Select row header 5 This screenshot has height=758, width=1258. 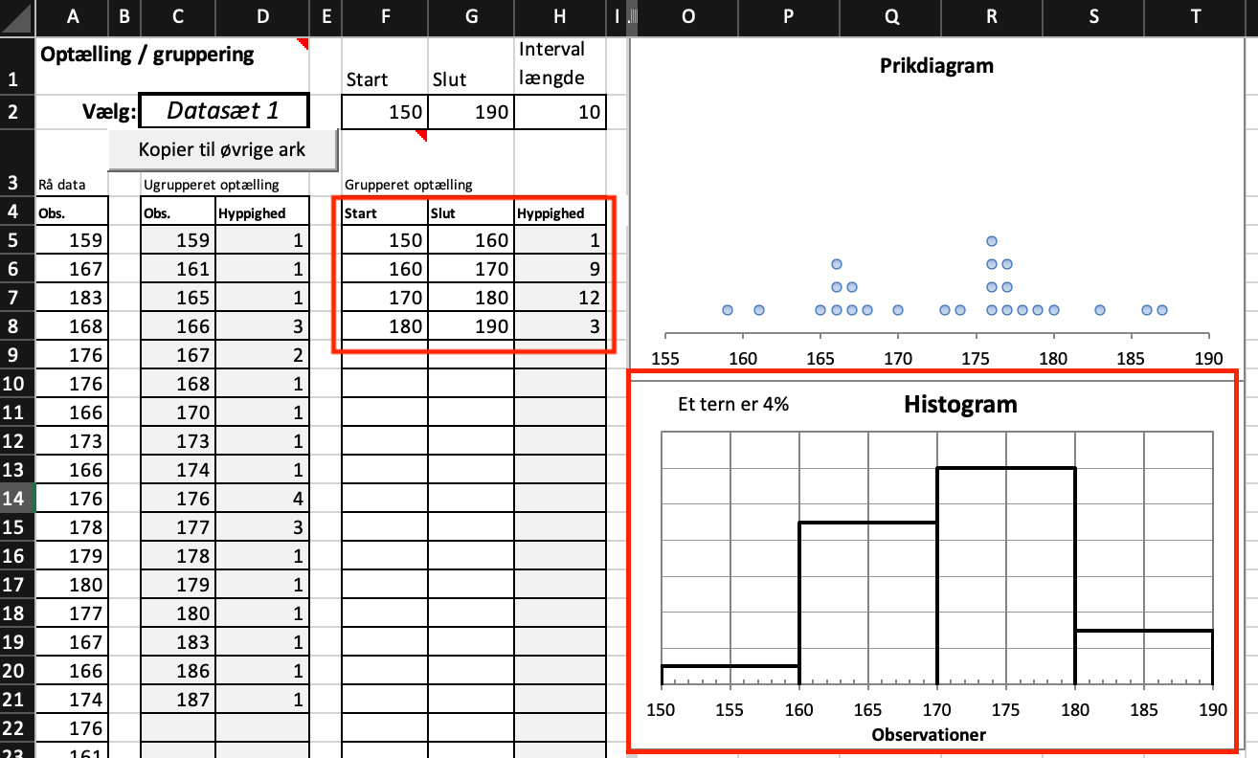(17, 240)
